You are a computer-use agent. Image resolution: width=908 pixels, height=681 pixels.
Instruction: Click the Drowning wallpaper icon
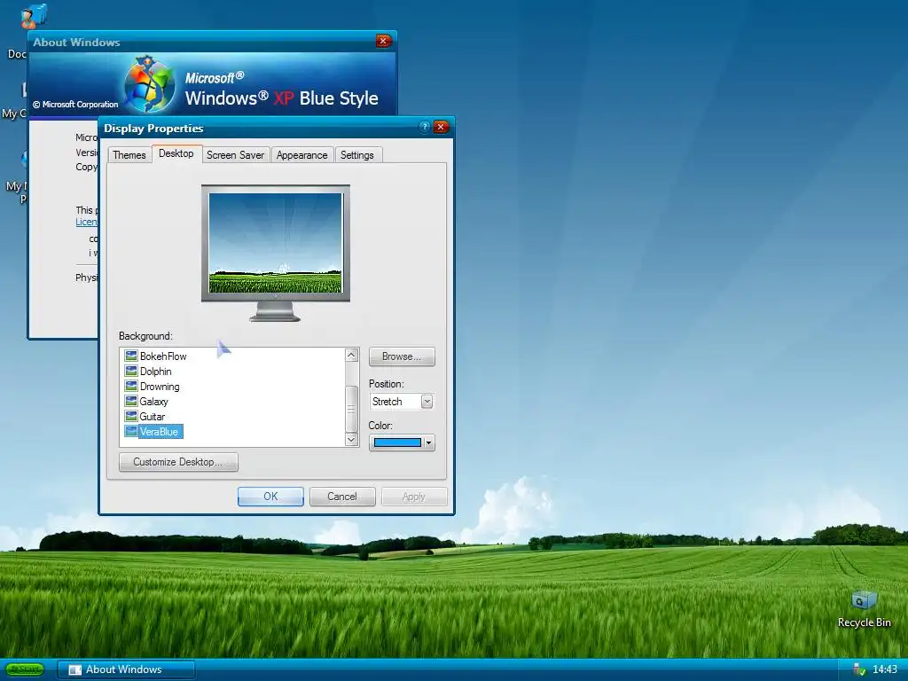point(131,387)
